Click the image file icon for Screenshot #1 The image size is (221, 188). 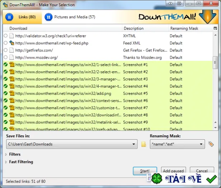tap(12, 64)
